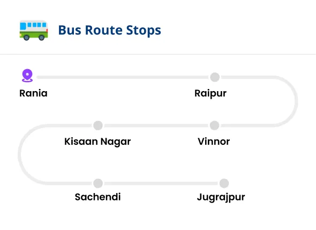Open the Rania stop label
The image size is (316, 230).
(33, 93)
